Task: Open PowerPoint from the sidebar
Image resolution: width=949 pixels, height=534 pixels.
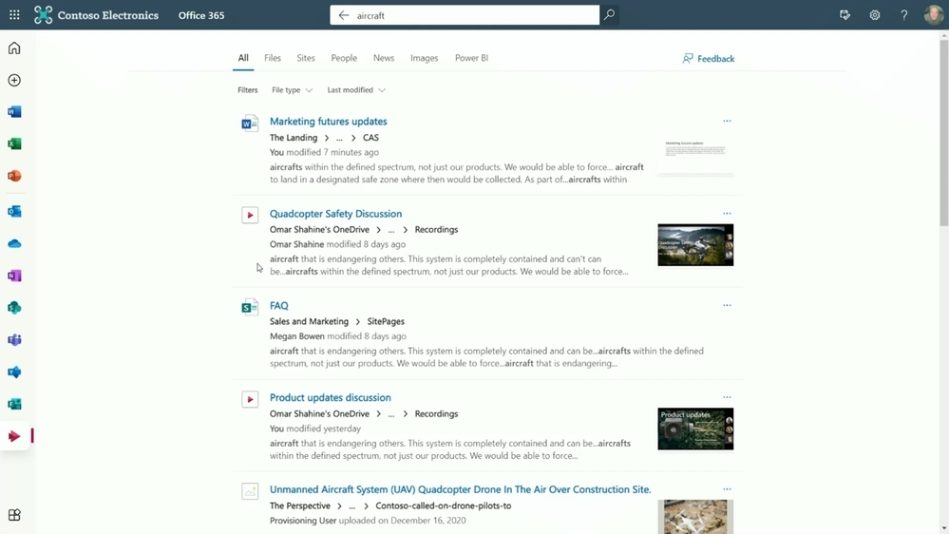Action: [x=14, y=176]
